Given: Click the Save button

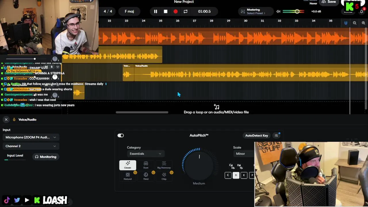Looking at the screenshot, I should pyautogui.click(x=329, y=2).
